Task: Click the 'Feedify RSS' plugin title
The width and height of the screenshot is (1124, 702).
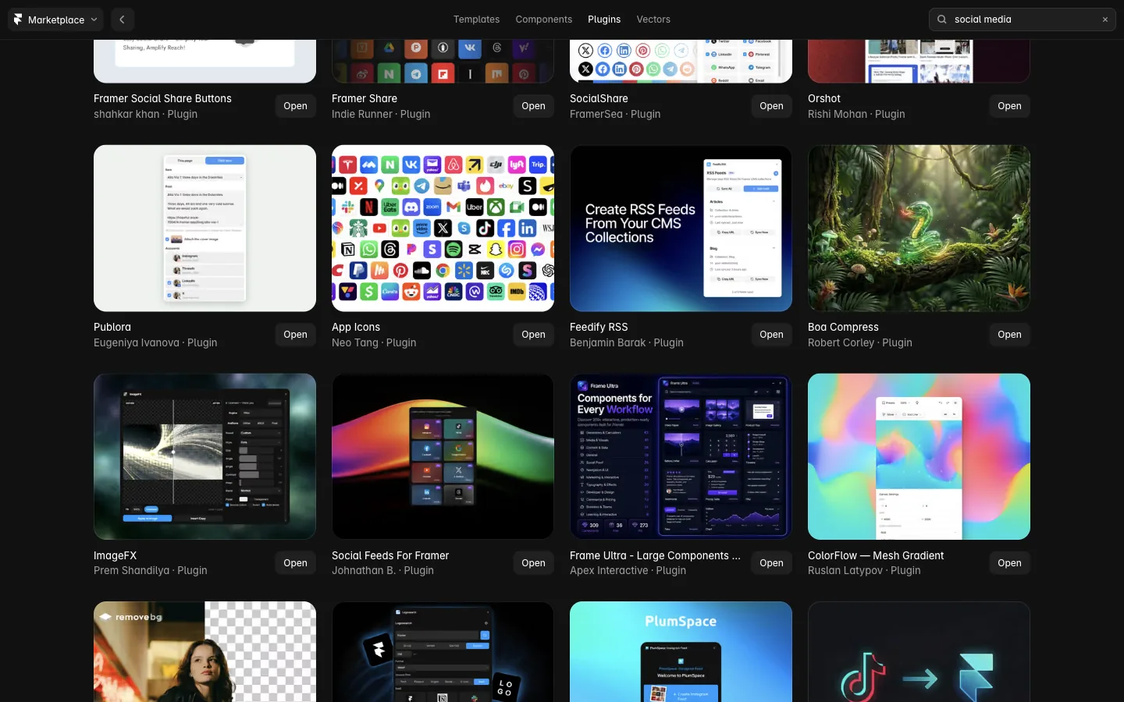Action: point(599,327)
